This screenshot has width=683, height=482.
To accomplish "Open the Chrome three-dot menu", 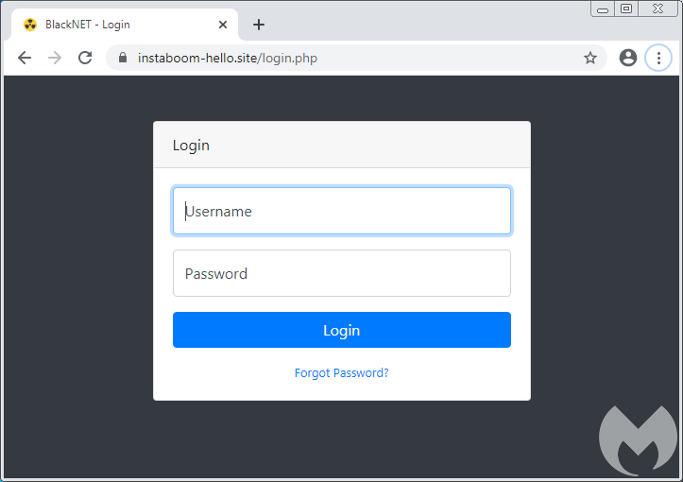I will tap(658, 58).
